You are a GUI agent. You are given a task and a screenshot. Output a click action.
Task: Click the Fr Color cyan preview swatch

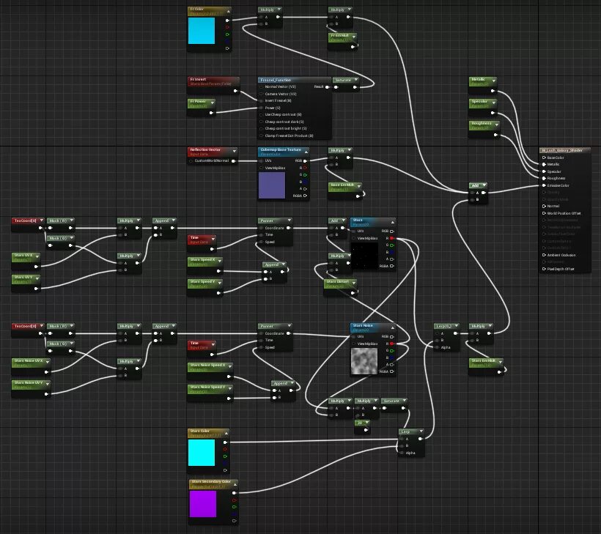(x=202, y=31)
